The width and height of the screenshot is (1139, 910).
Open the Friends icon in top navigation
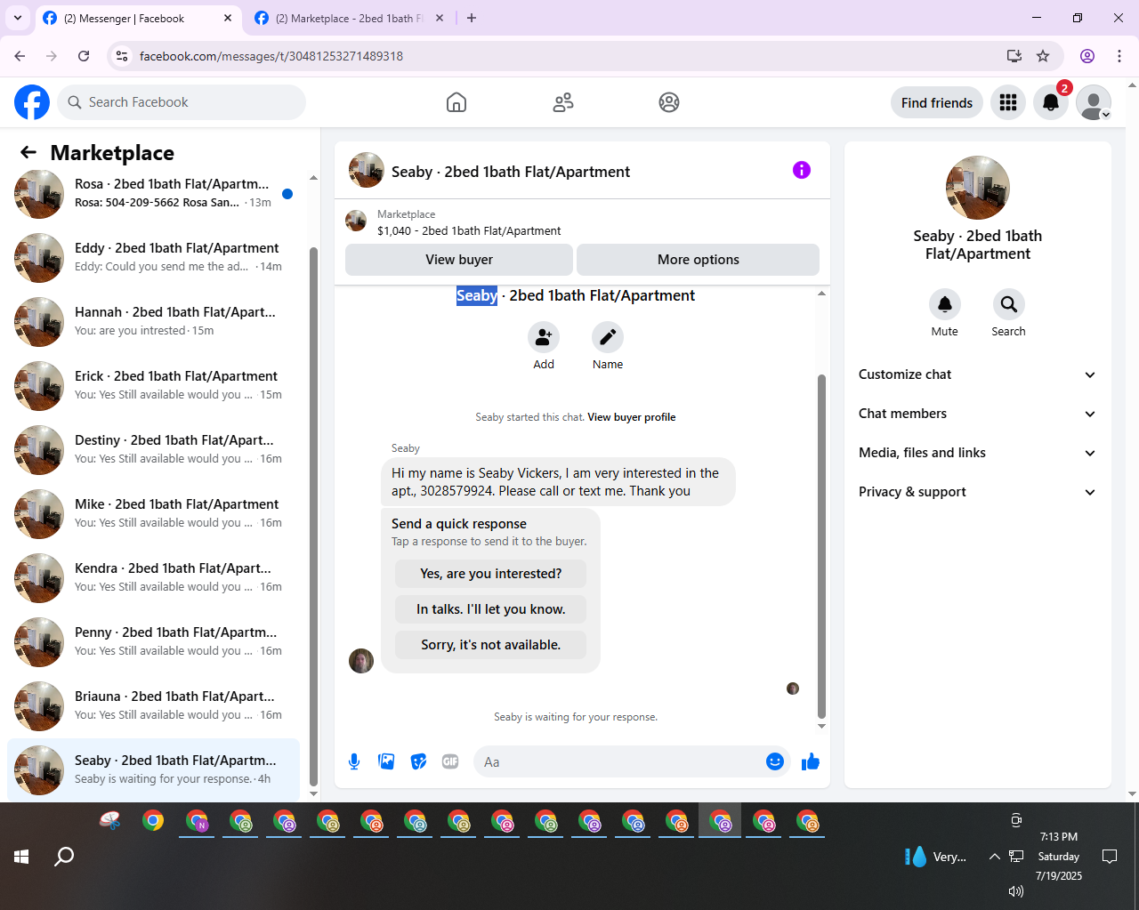point(563,102)
